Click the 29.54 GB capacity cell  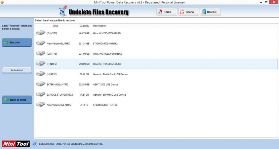(84, 74)
